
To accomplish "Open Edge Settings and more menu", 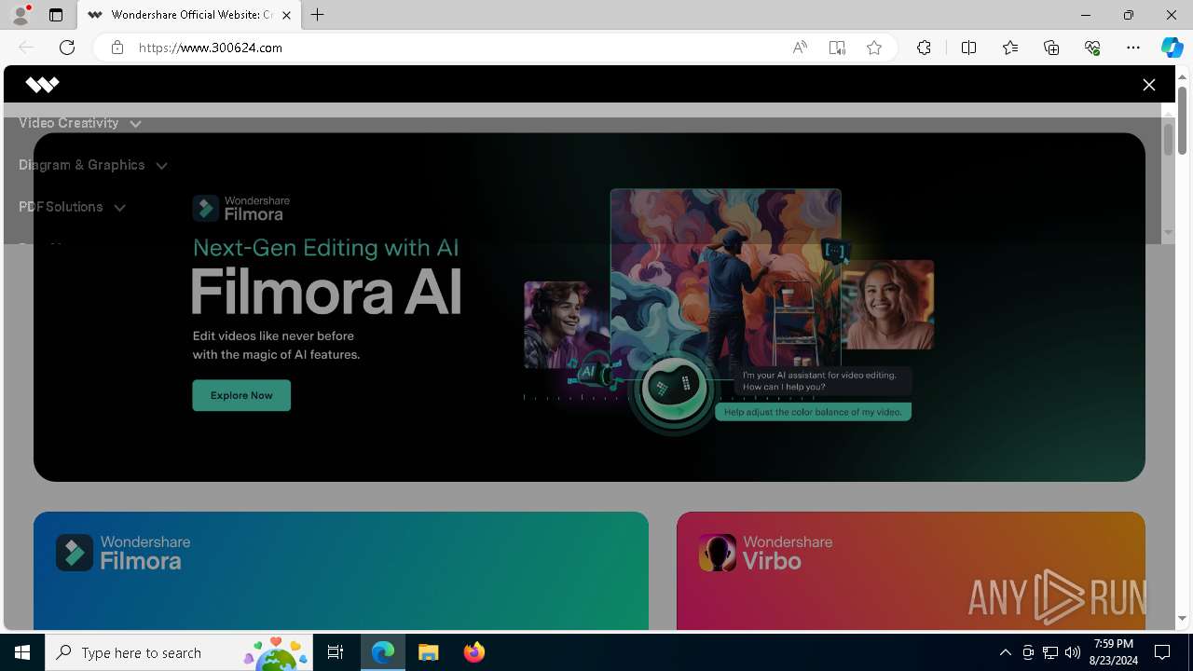I will [x=1133, y=48].
